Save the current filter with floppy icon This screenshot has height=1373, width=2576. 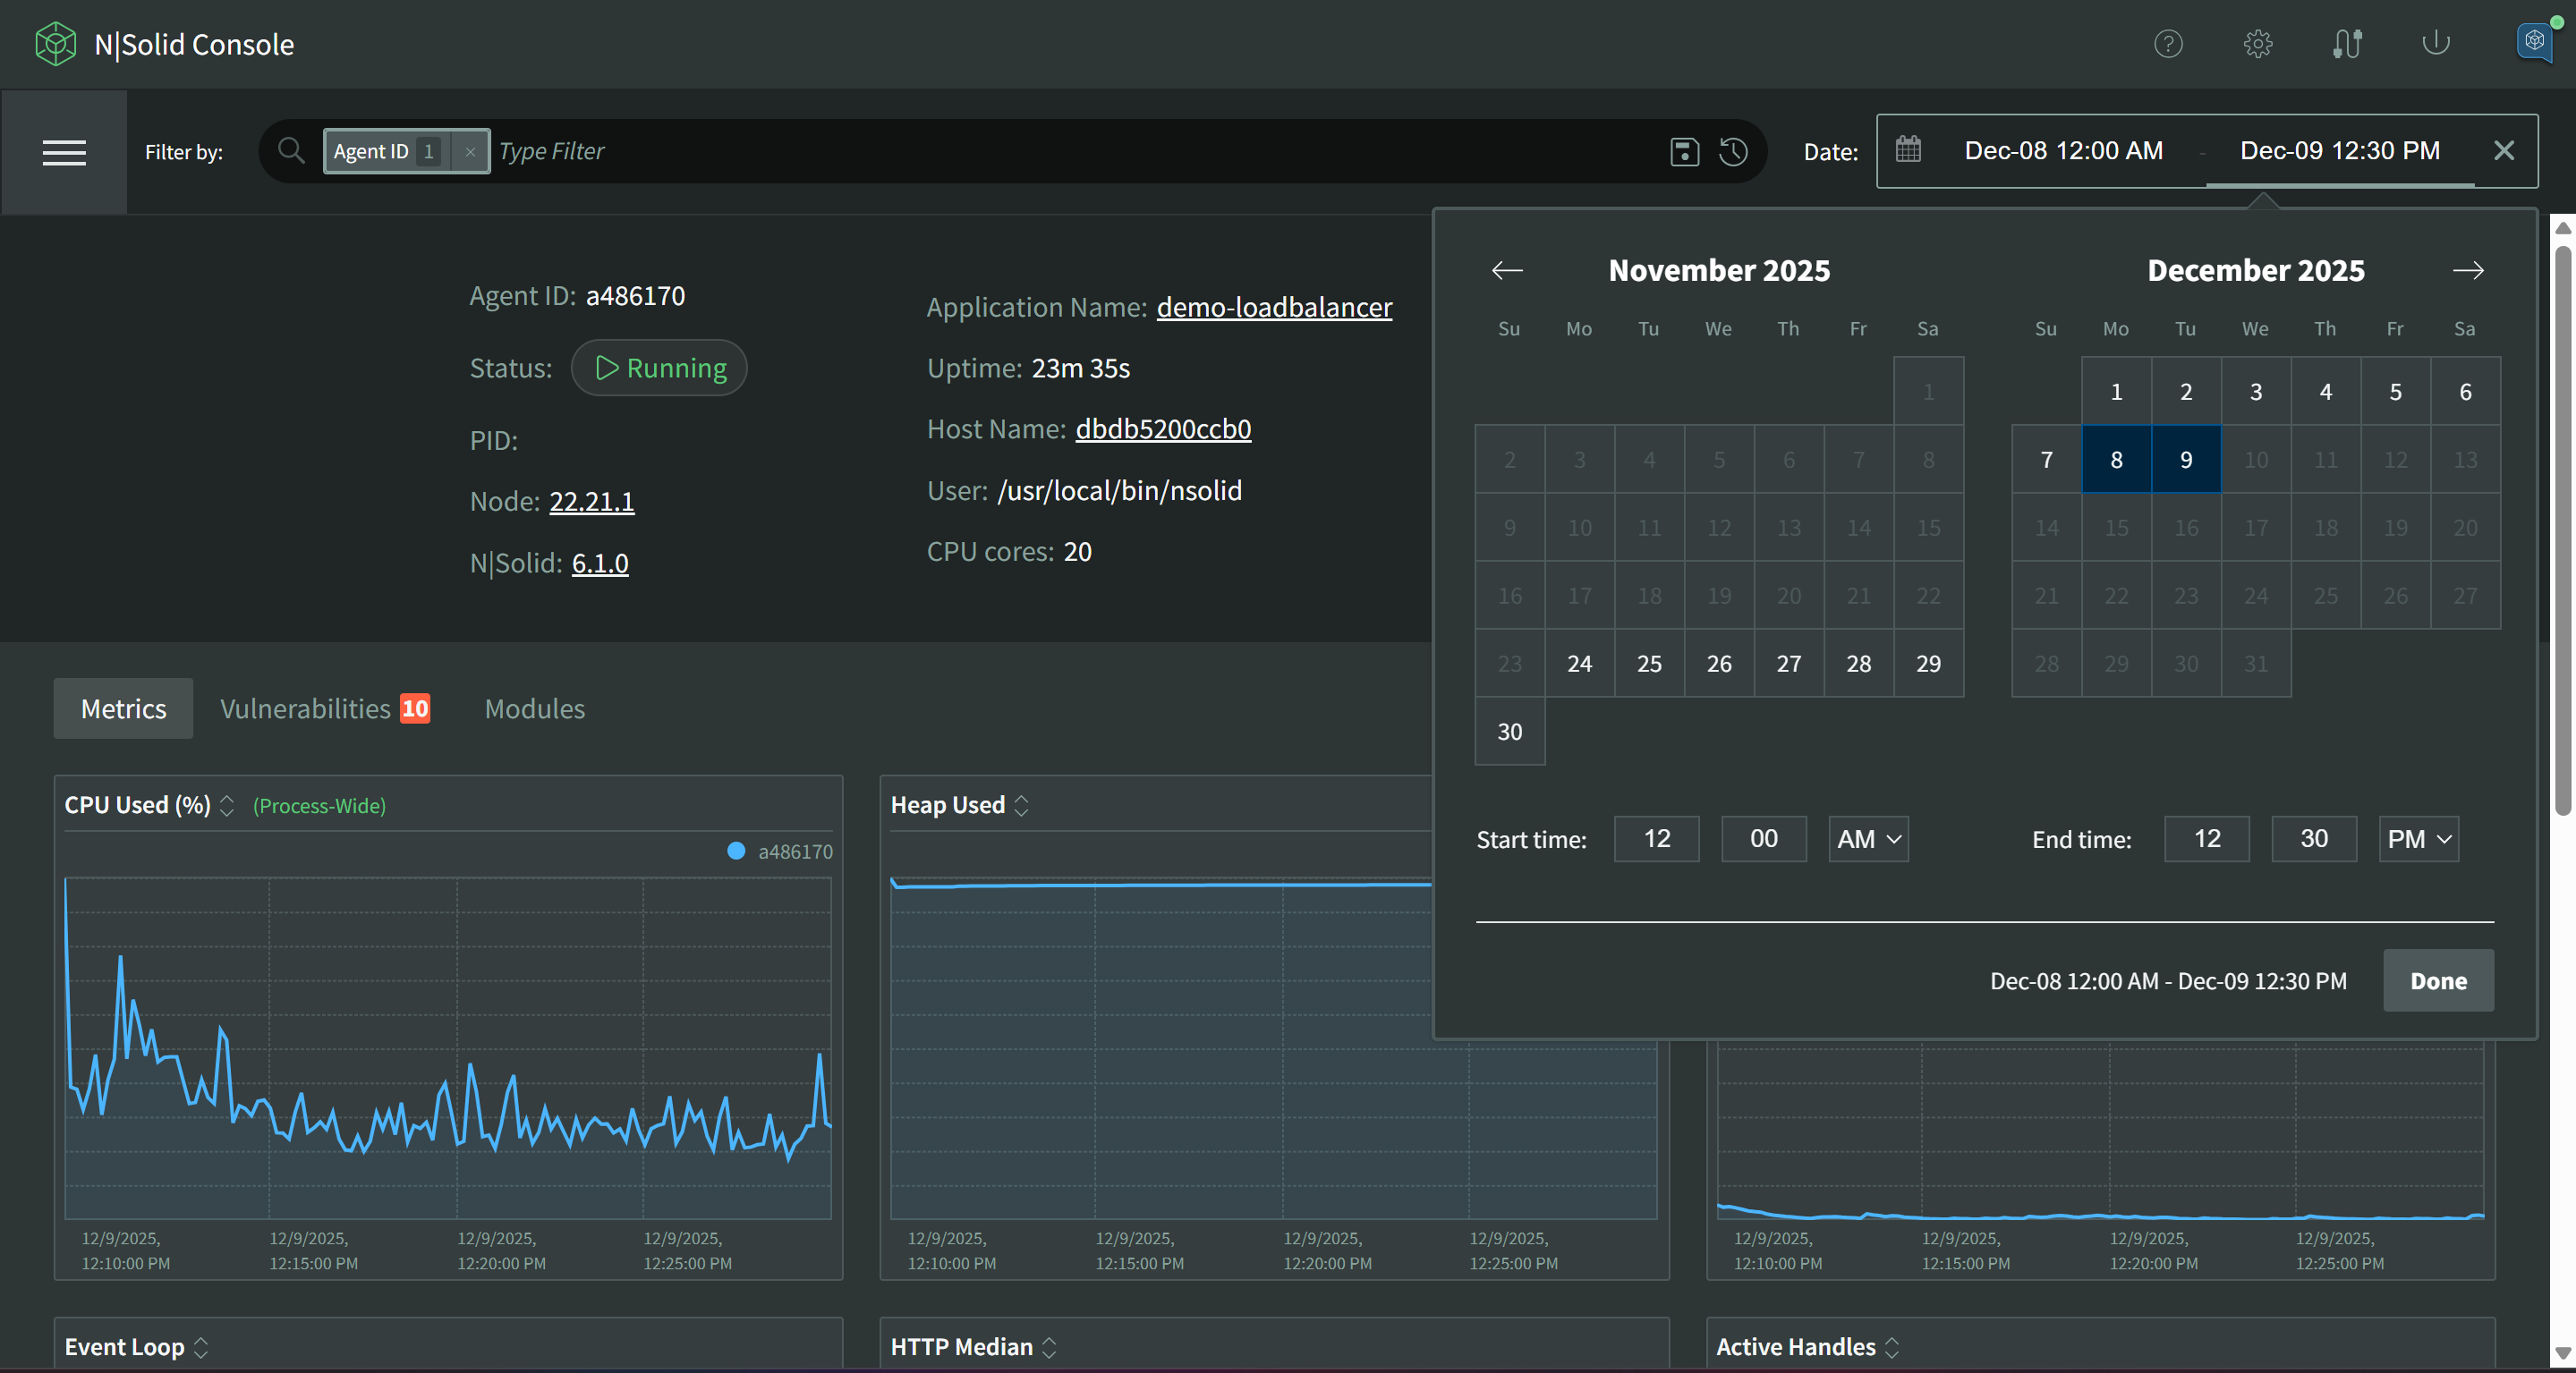pyautogui.click(x=1685, y=151)
